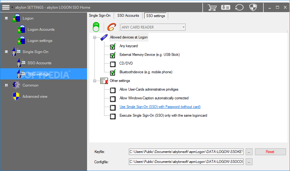
Task: Collapse the Single Sign-On sidebar node
Action: (x=6, y=52)
